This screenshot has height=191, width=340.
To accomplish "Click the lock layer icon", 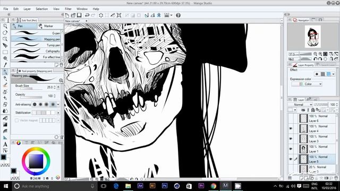I will (x=313, y=110).
